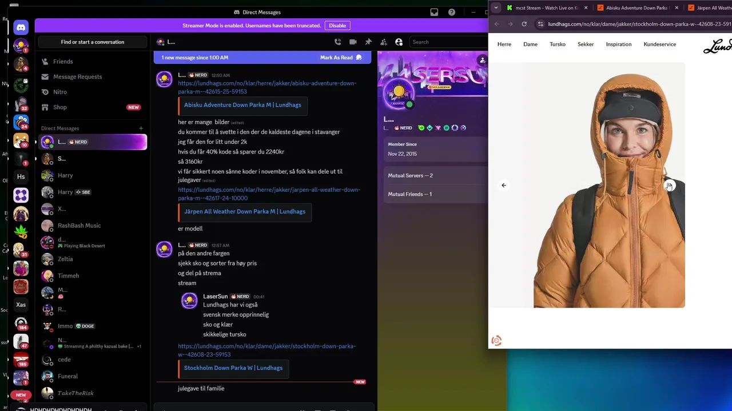This screenshot has width=732, height=411.
Task: Select the server with the 'Hs' initials icon
Action: [x=21, y=177]
